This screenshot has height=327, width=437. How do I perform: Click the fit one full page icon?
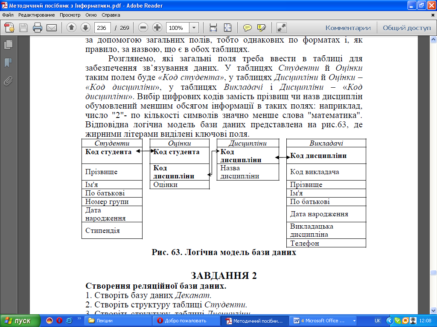click(x=228, y=28)
